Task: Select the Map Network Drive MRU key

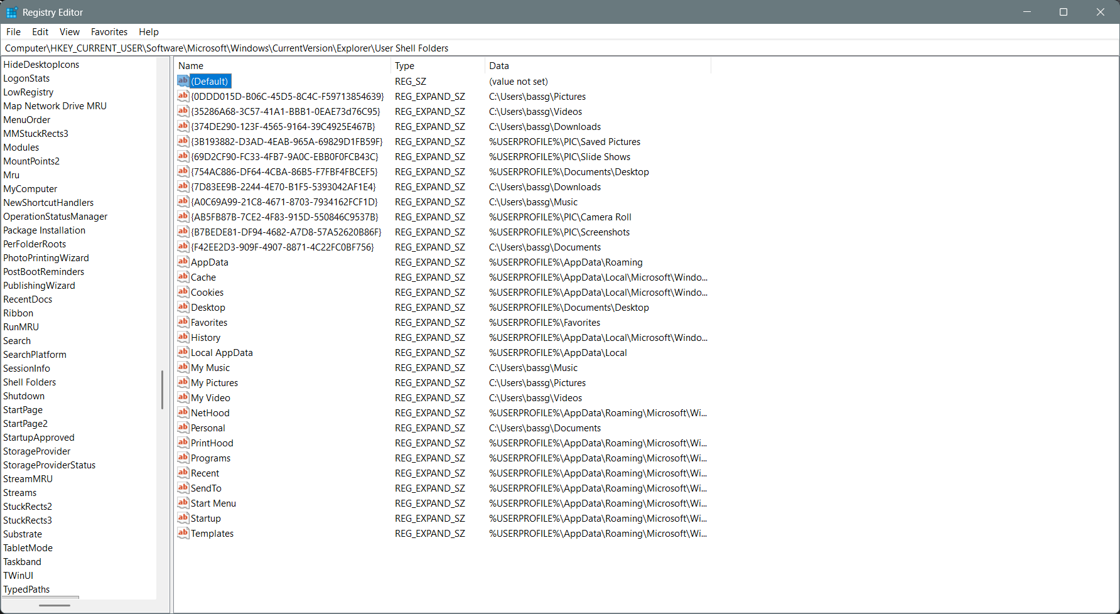Action: pyautogui.click(x=55, y=106)
